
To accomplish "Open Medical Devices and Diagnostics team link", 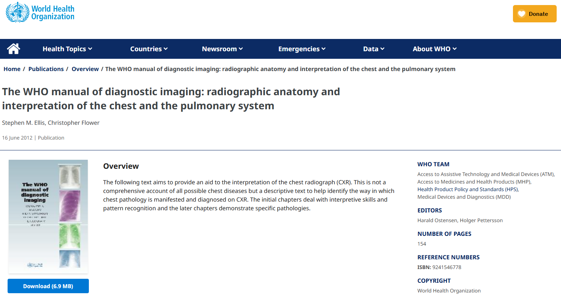I will click(x=464, y=197).
